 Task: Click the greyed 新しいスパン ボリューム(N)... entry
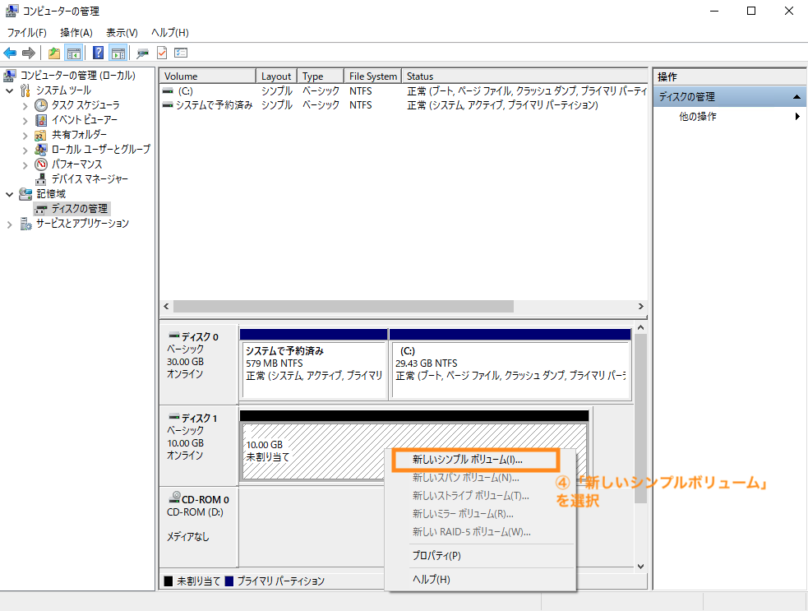click(x=480, y=478)
